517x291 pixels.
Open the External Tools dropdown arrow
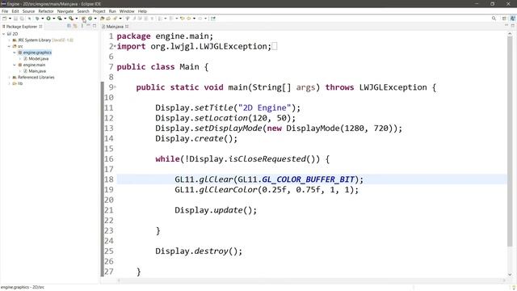coord(77,19)
